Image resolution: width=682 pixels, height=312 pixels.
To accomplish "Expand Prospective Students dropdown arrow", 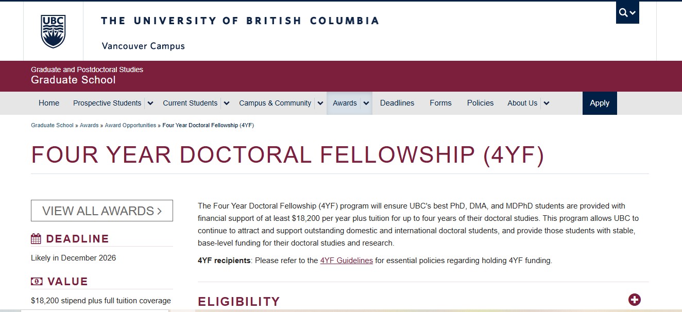I will point(150,103).
